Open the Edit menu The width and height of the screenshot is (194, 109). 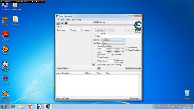(x=63, y=20)
